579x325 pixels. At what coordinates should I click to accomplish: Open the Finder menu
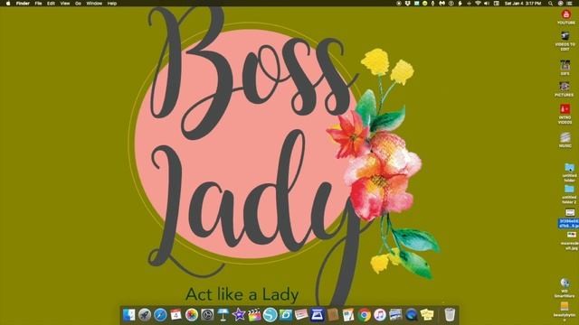tap(23, 4)
